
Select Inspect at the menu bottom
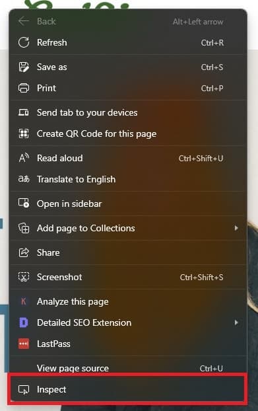128,389
